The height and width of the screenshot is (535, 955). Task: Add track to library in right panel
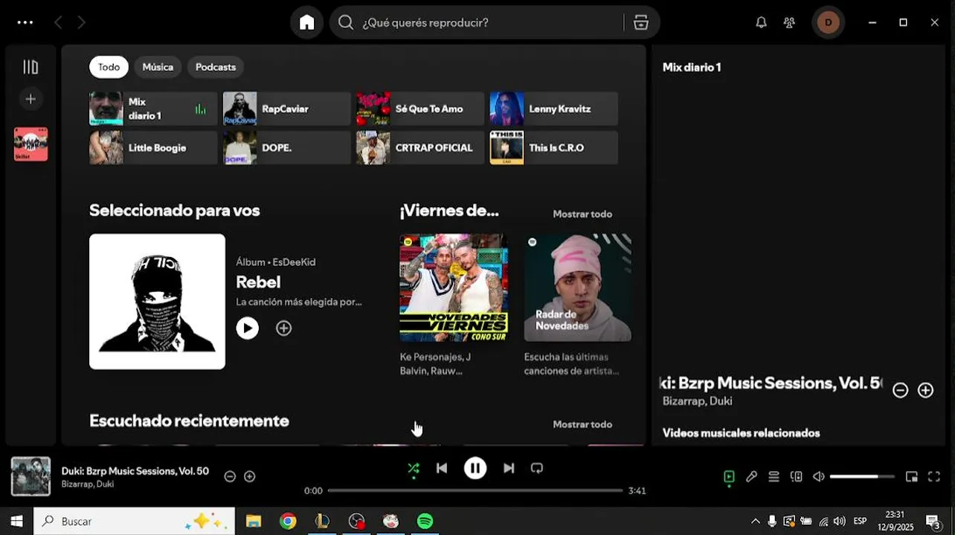point(925,390)
